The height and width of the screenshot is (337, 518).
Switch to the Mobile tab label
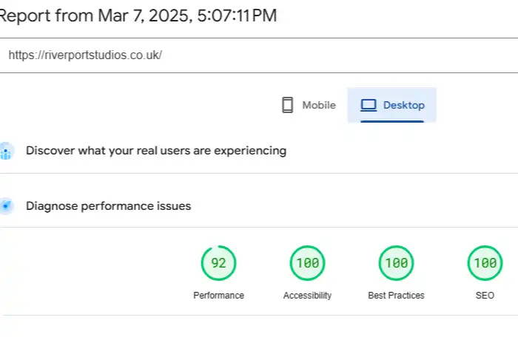point(318,105)
